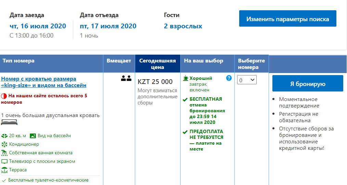Click the air conditioner snowflake icon
This screenshot has width=347, height=185.
point(4,144)
